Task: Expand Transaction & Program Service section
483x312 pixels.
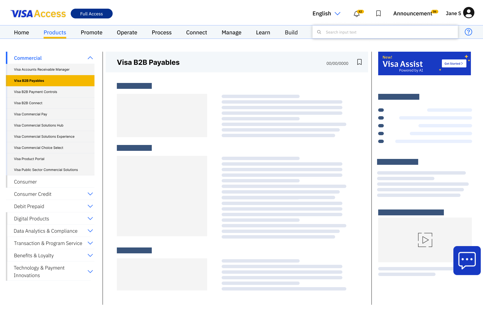Action: click(90, 243)
